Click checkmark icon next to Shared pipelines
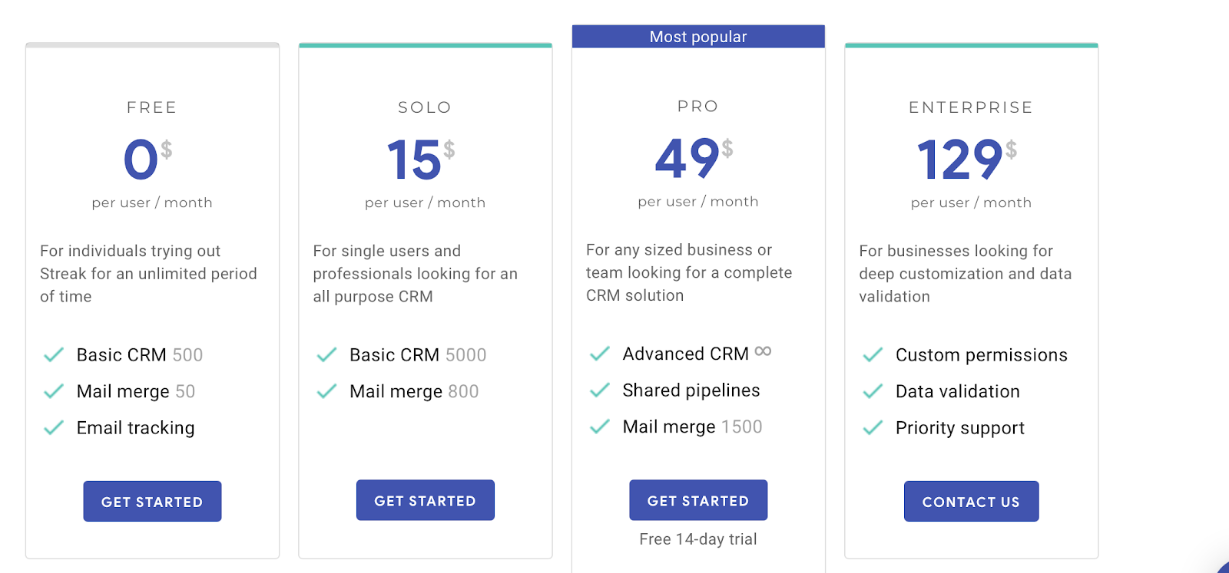 click(600, 390)
